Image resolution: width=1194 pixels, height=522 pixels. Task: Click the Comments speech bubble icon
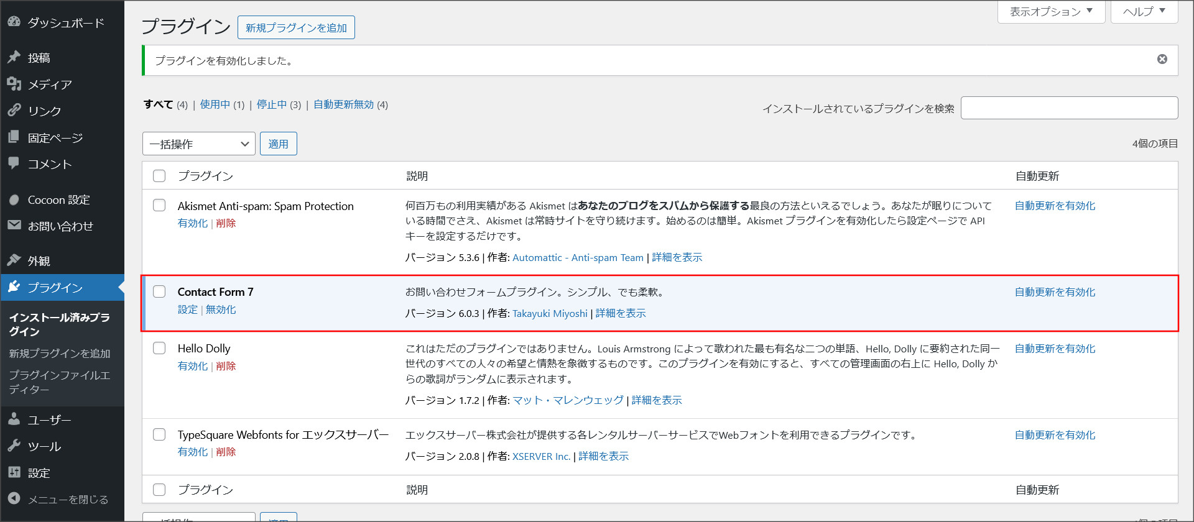(14, 163)
